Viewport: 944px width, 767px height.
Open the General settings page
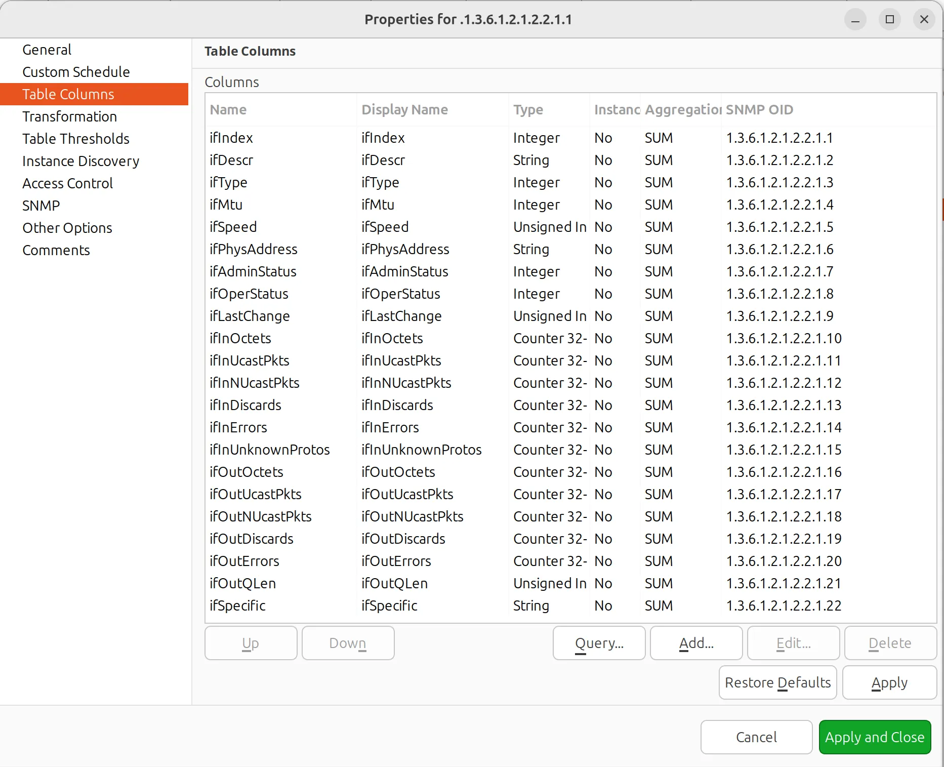(x=47, y=49)
